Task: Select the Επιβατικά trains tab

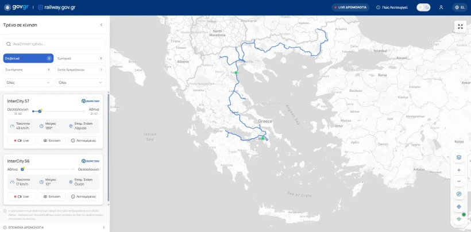Action: point(28,58)
